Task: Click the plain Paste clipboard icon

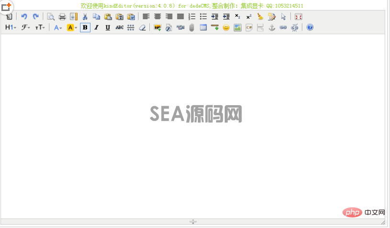Action: click(108, 17)
